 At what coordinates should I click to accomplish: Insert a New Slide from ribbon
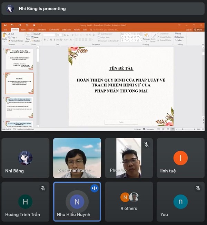pos(28,37)
